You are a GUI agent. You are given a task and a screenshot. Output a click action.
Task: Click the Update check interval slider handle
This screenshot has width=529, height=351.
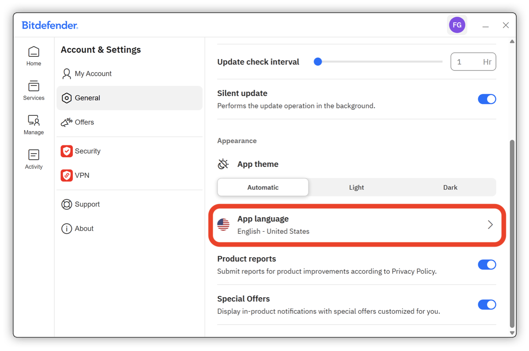tap(318, 62)
